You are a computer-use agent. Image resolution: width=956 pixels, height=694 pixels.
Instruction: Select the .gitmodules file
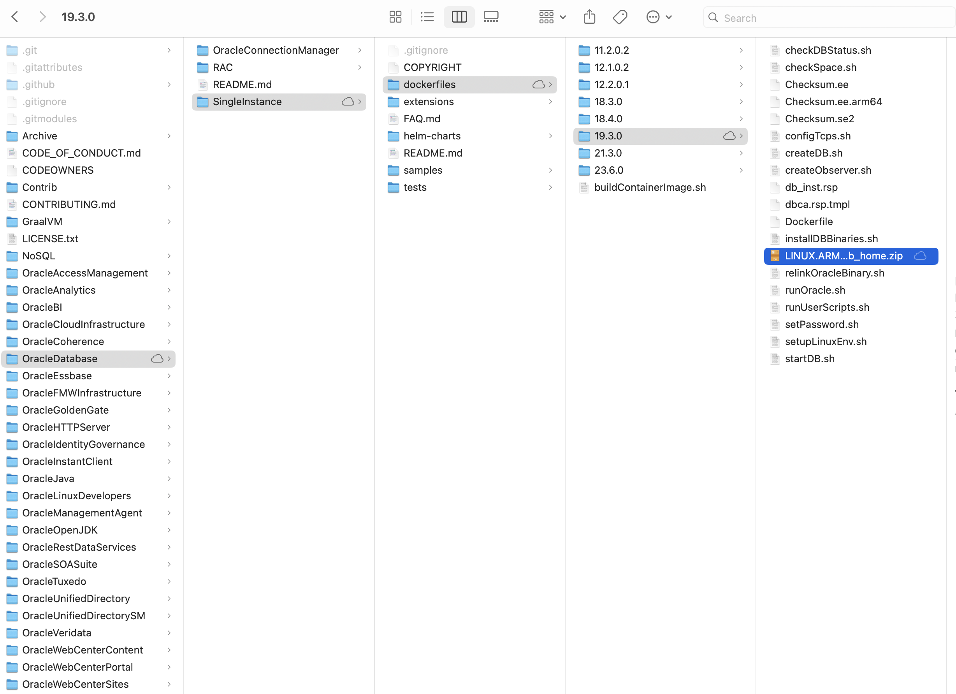coord(88,119)
